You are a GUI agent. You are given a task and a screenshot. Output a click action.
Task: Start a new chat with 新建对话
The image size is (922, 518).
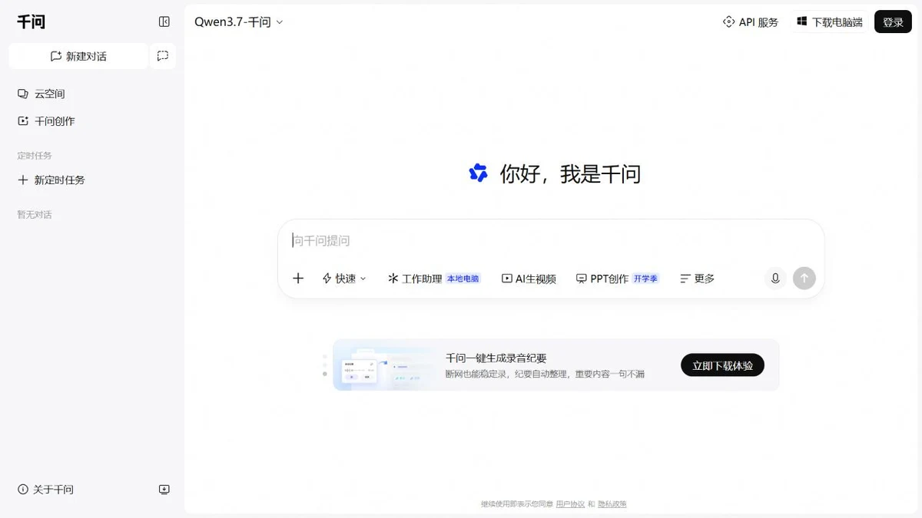(x=78, y=56)
